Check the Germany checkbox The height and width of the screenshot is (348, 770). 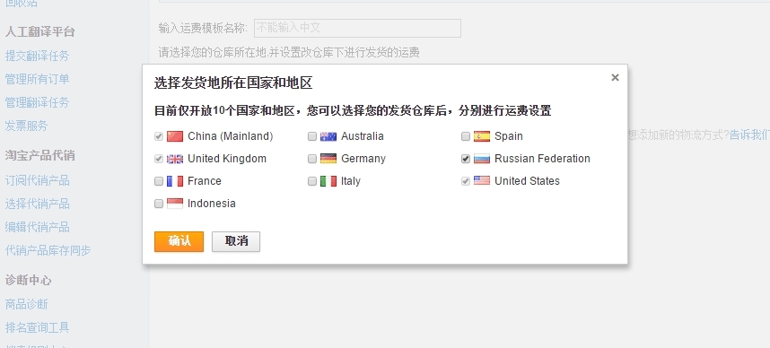coord(312,159)
